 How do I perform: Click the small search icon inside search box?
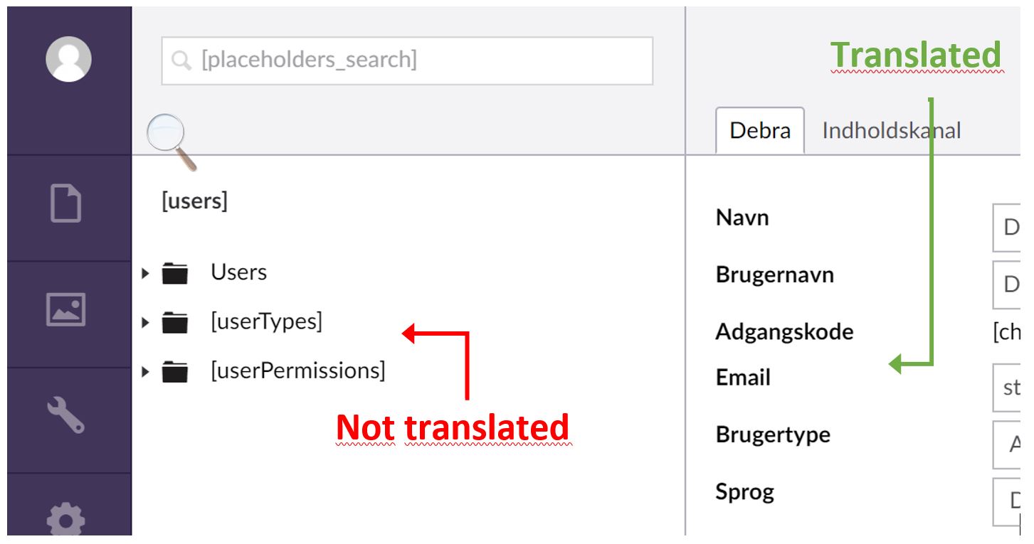182,60
